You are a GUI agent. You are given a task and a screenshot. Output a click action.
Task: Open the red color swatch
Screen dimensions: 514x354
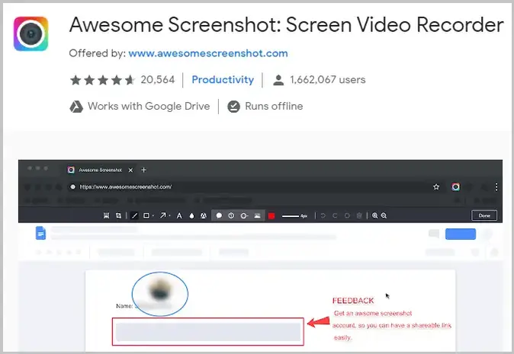271,215
